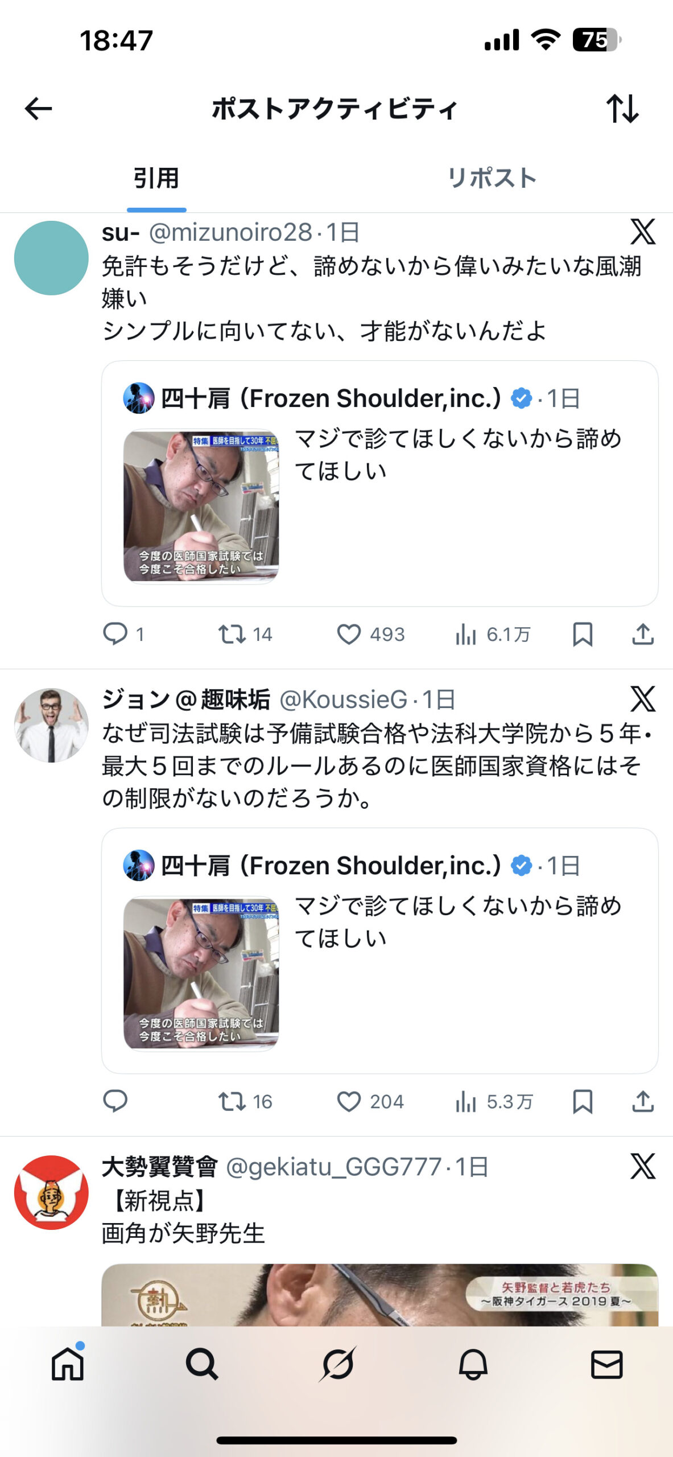Repost su-'s post with 14 reposts
The image size is (673, 1457).
tap(232, 634)
